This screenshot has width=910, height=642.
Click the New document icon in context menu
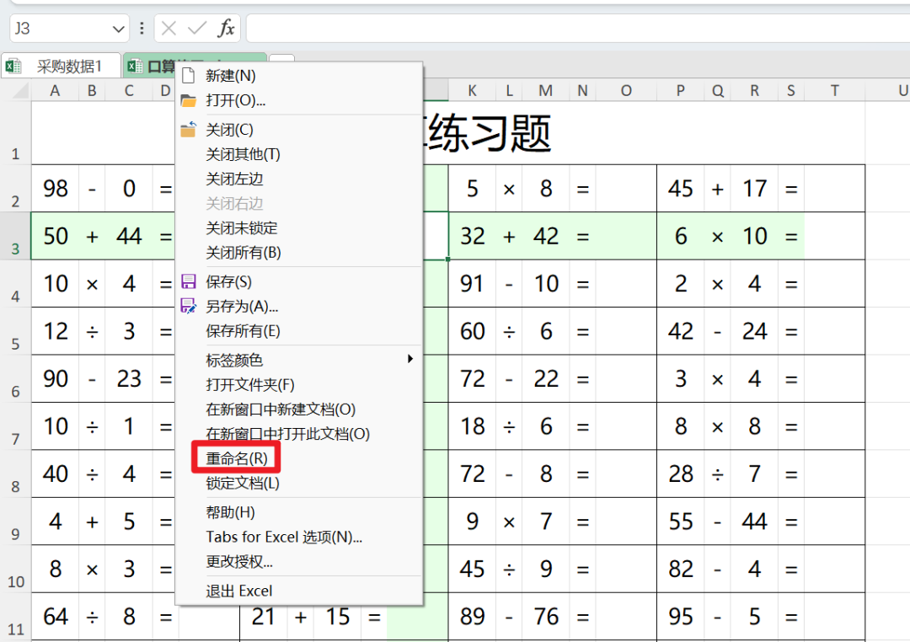(x=188, y=76)
